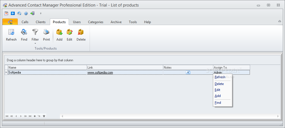Expand the Filter dropdown arrow

[x=35, y=43]
